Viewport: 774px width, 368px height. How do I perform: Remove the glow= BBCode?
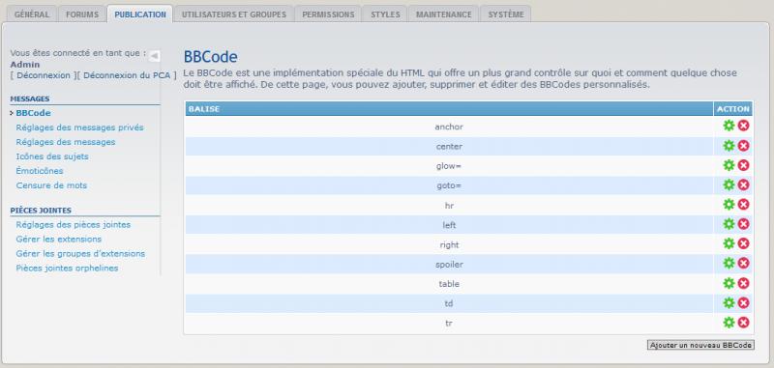[x=743, y=165]
